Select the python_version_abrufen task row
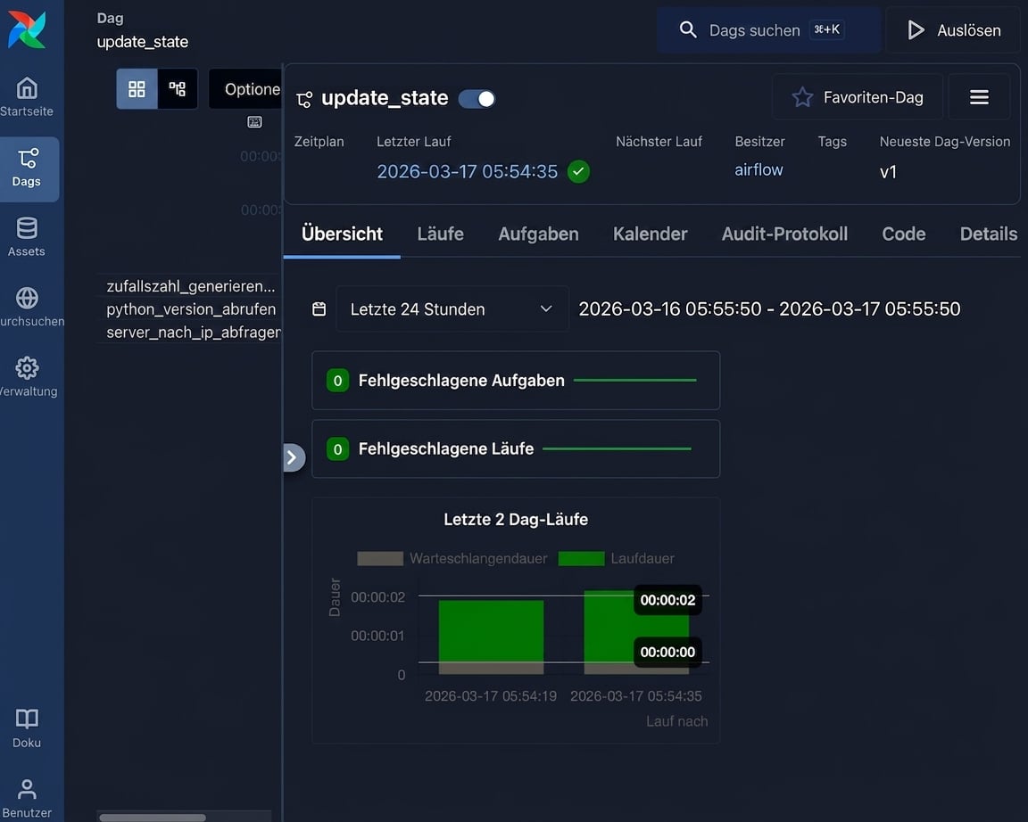Screen dimensions: 1028x822 click(190, 309)
